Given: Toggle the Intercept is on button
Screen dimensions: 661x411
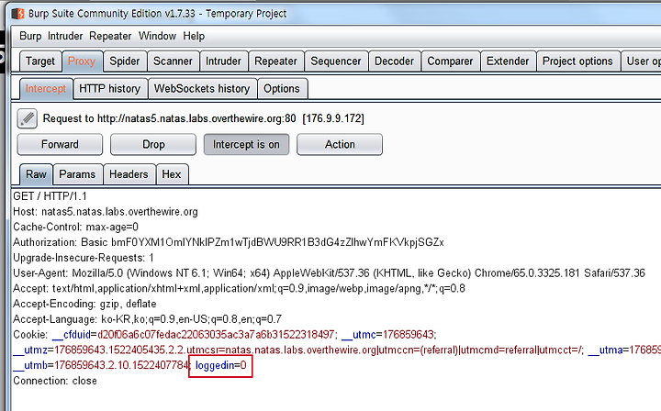Looking at the screenshot, I should tap(247, 144).
